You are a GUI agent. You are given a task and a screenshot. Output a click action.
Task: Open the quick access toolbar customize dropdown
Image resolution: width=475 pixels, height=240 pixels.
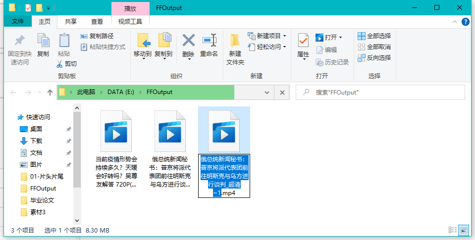[48, 8]
